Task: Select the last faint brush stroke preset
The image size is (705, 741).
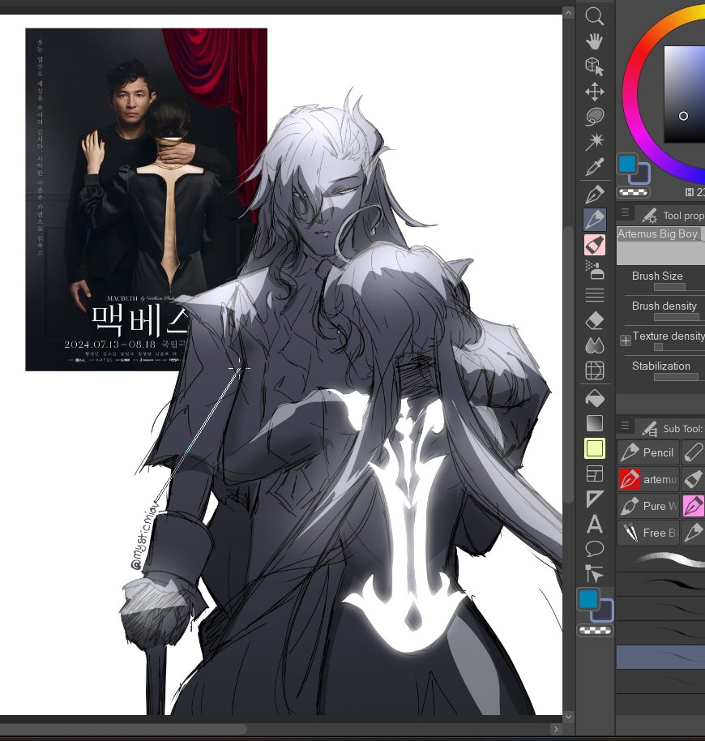Action: click(661, 681)
